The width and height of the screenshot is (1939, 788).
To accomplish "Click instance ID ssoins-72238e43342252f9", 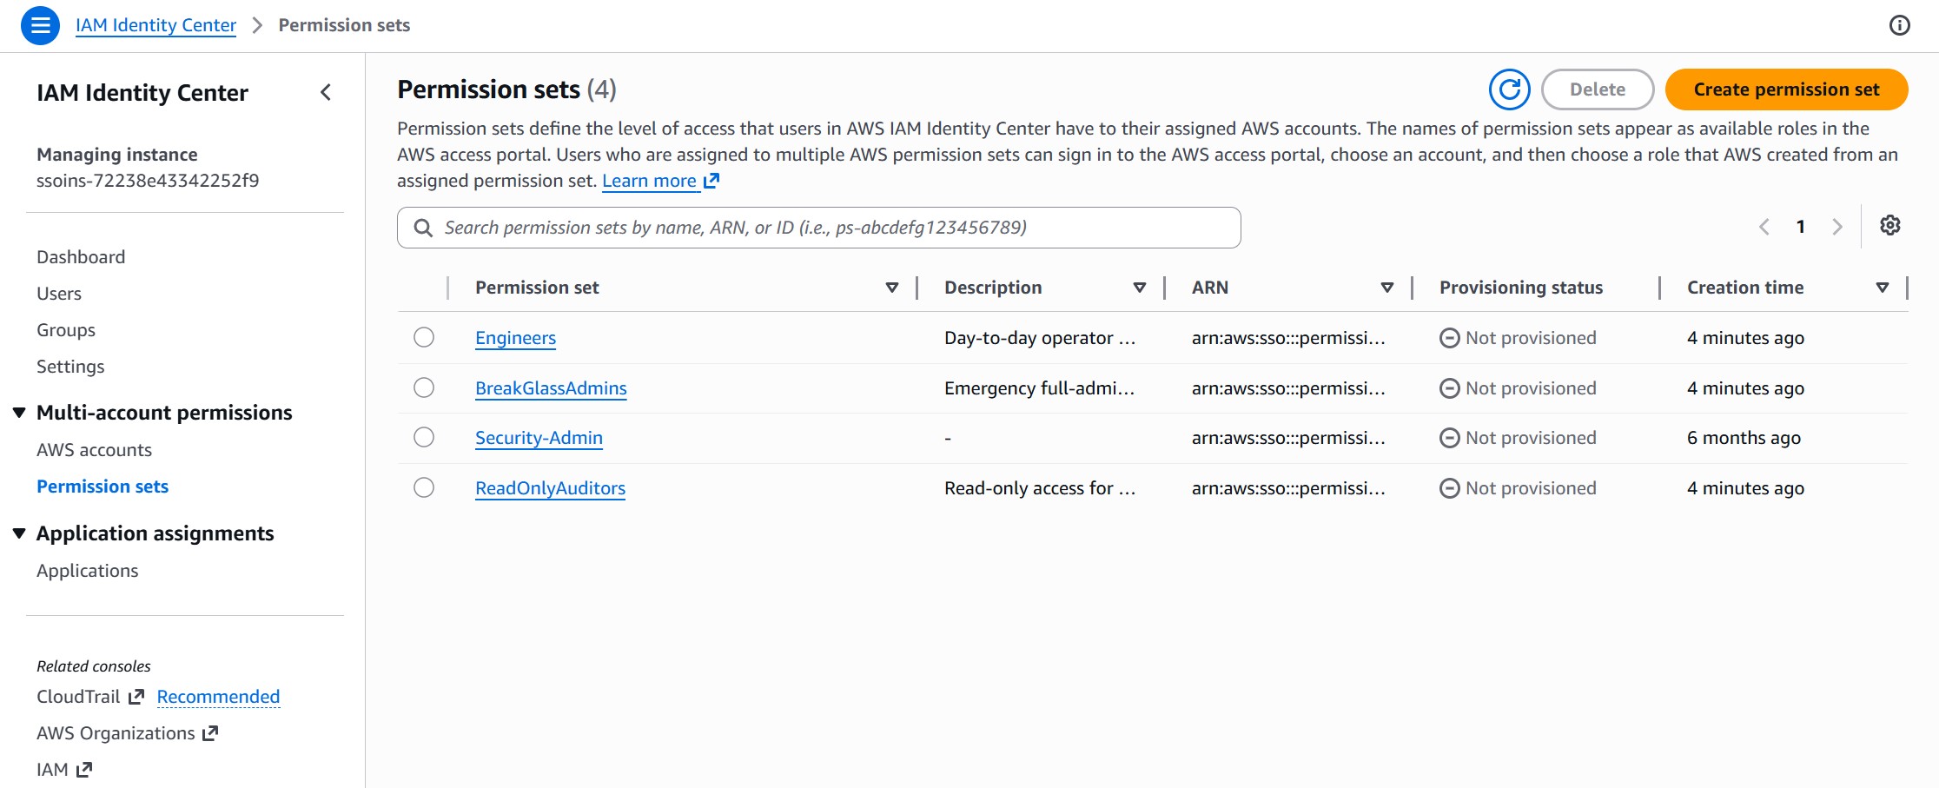I will click(x=148, y=181).
